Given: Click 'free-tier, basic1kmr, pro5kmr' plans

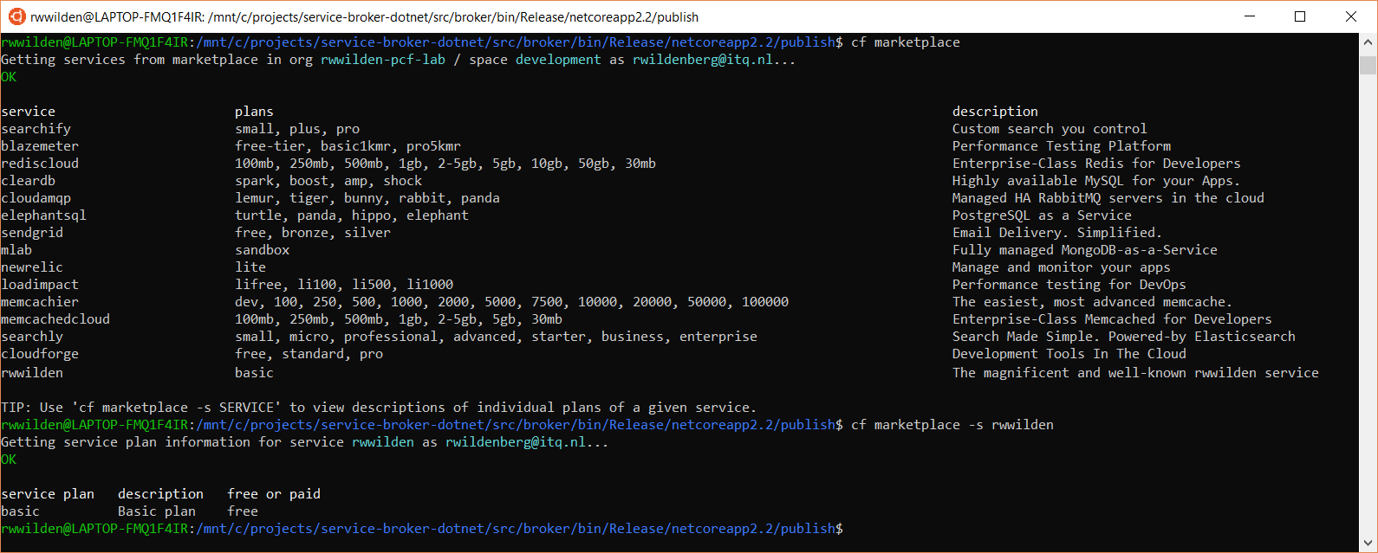Looking at the screenshot, I should point(348,146).
